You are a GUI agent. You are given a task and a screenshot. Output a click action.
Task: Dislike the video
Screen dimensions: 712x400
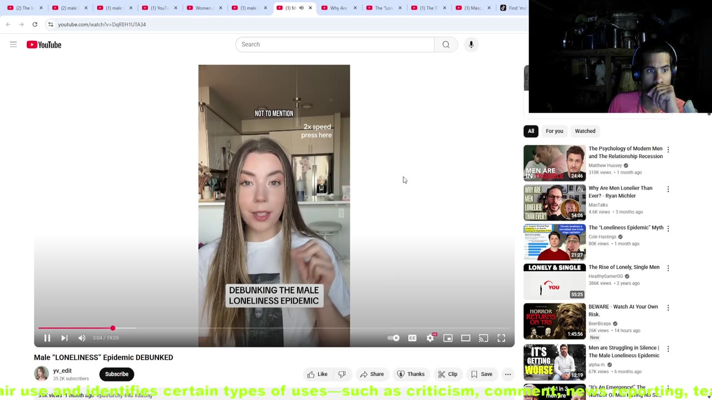click(342, 374)
